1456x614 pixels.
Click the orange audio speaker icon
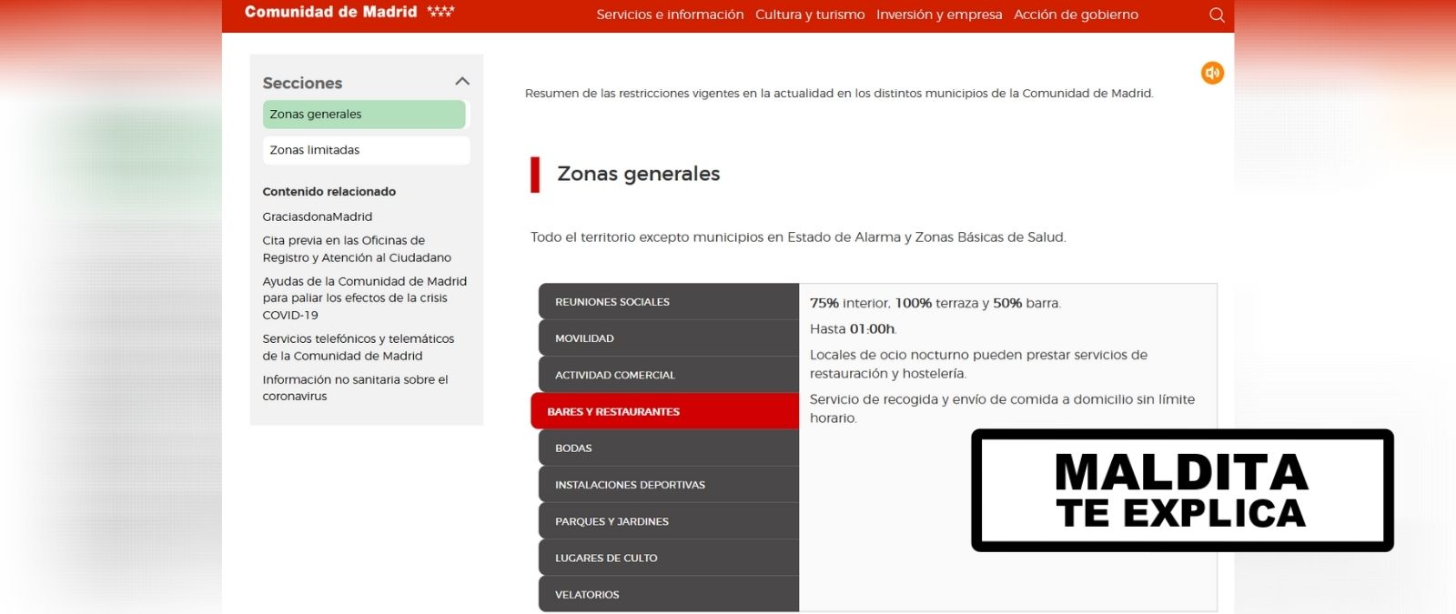[1212, 73]
